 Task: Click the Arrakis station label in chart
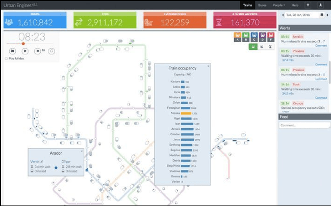coord(176,129)
